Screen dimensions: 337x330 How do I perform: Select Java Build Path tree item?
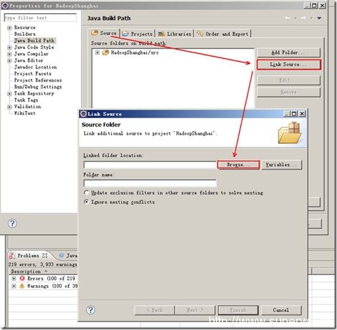pos(34,41)
